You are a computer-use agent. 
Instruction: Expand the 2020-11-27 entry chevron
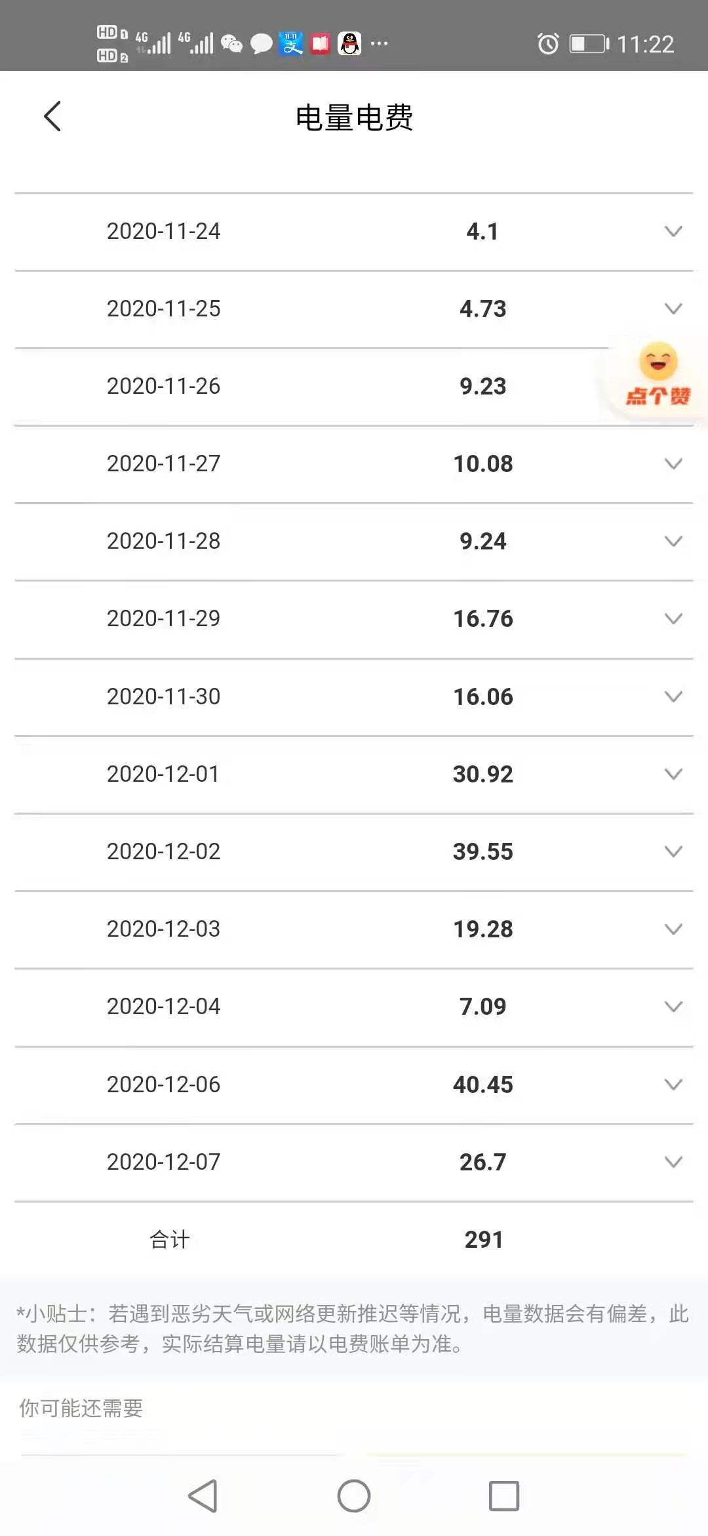673,463
